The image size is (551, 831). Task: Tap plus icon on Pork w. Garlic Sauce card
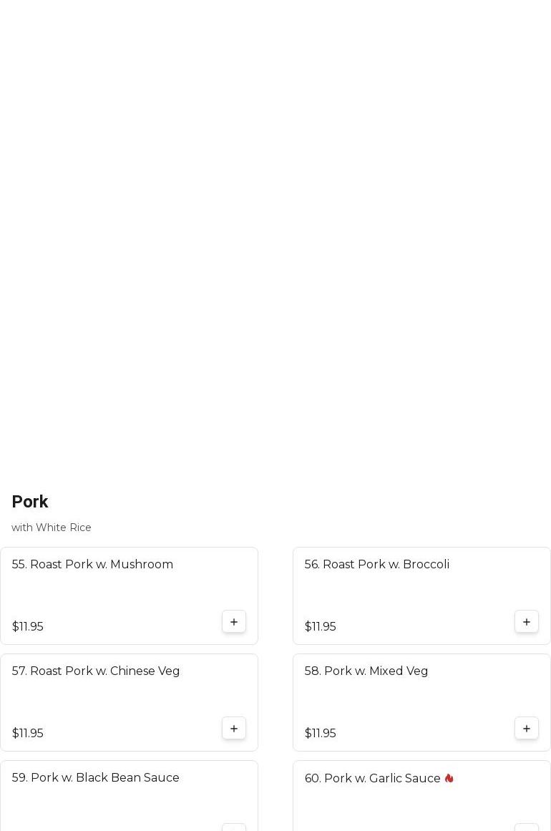527,827
